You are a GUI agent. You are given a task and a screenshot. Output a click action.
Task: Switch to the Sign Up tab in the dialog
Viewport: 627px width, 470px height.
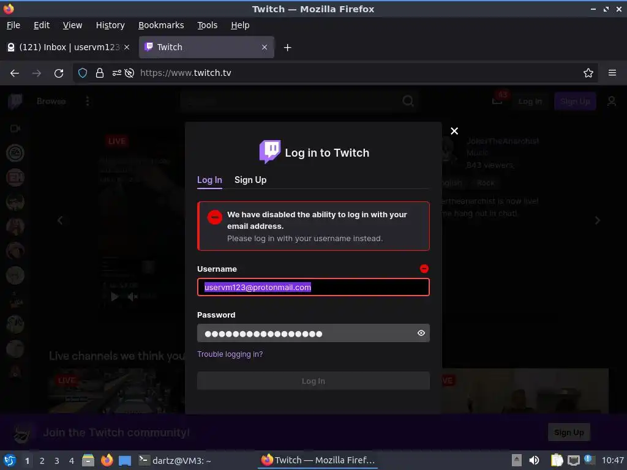tap(250, 180)
